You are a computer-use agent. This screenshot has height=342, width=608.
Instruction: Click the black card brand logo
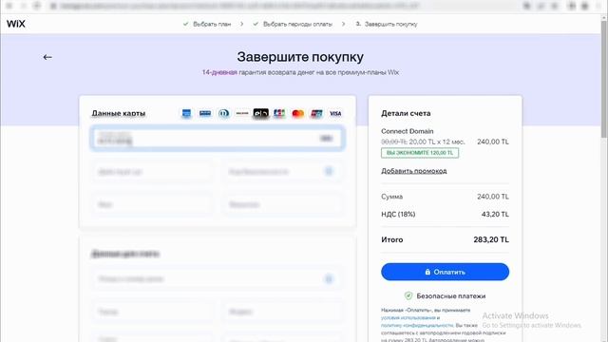pos(261,114)
